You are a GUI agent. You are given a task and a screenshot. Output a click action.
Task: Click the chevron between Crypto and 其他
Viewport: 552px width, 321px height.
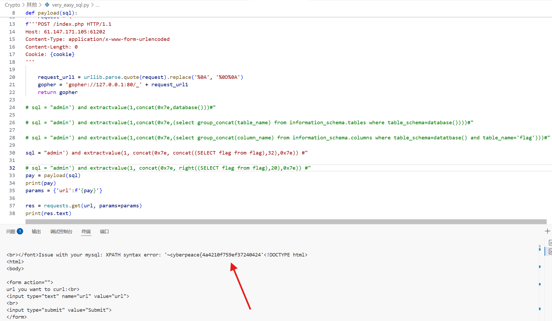[x=23, y=5]
